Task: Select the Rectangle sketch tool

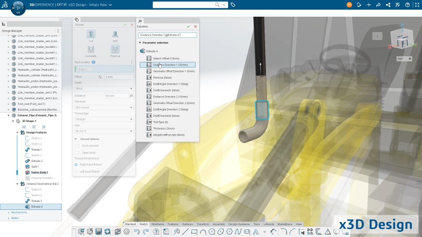Action: [x=194, y=231]
